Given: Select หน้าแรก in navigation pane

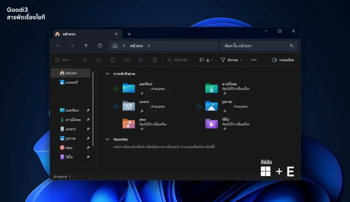Looking at the screenshot, I should pyautogui.click(x=70, y=73).
